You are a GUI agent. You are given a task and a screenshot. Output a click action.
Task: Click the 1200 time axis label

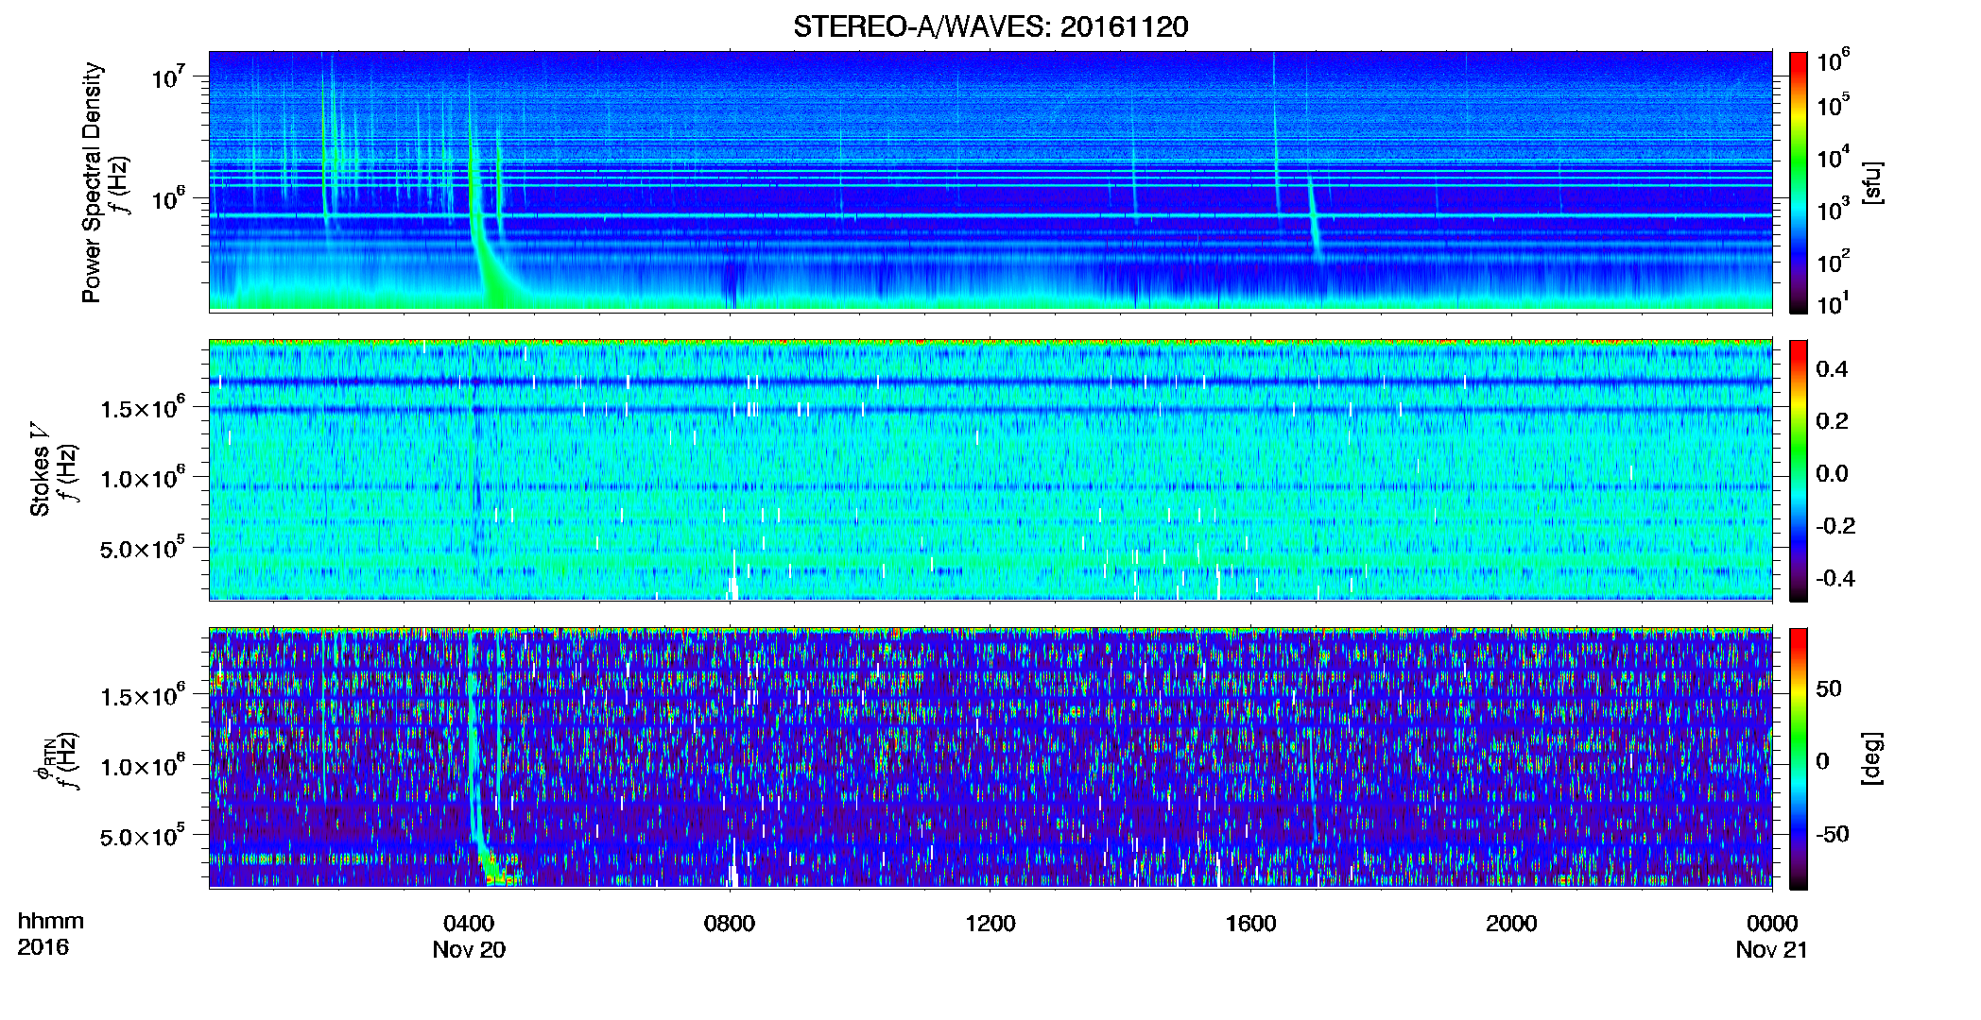point(990,924)
